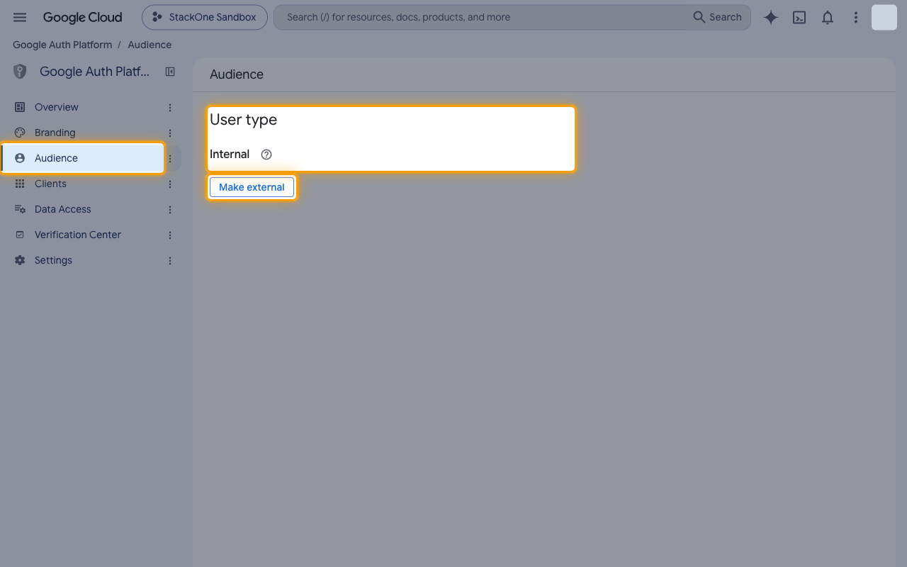907x567 pixels.
Task: Open the top bar three-dot settings menu
Action: click(856, 17)
